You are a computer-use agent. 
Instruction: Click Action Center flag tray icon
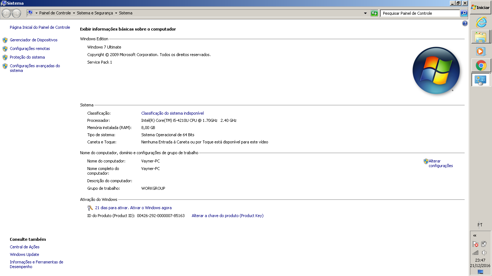(x=475, y=244)
